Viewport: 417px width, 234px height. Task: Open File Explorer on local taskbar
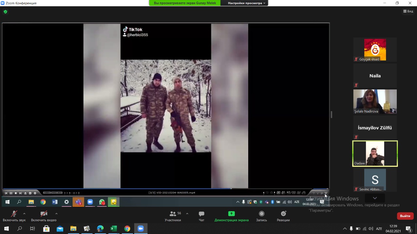(73, 228)
